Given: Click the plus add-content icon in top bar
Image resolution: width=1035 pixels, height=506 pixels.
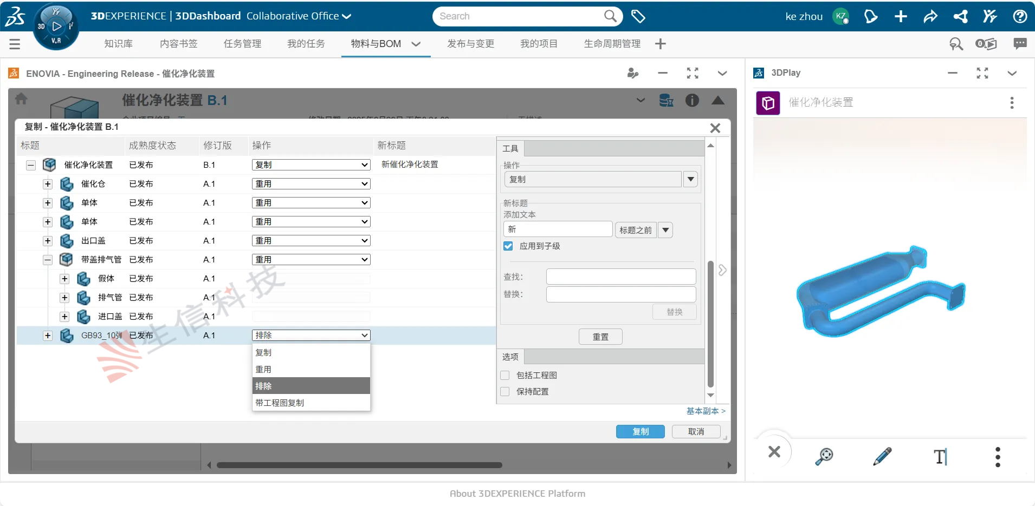Looking at the screenshot, I should coord(901,16).
